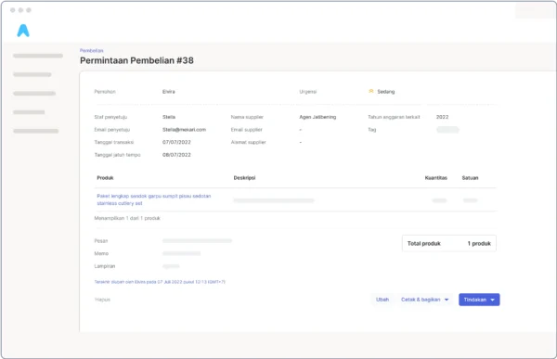Click the Deskripsi column header
The width and height of the screenshot is (557, 359).
[x=244, y=178]
